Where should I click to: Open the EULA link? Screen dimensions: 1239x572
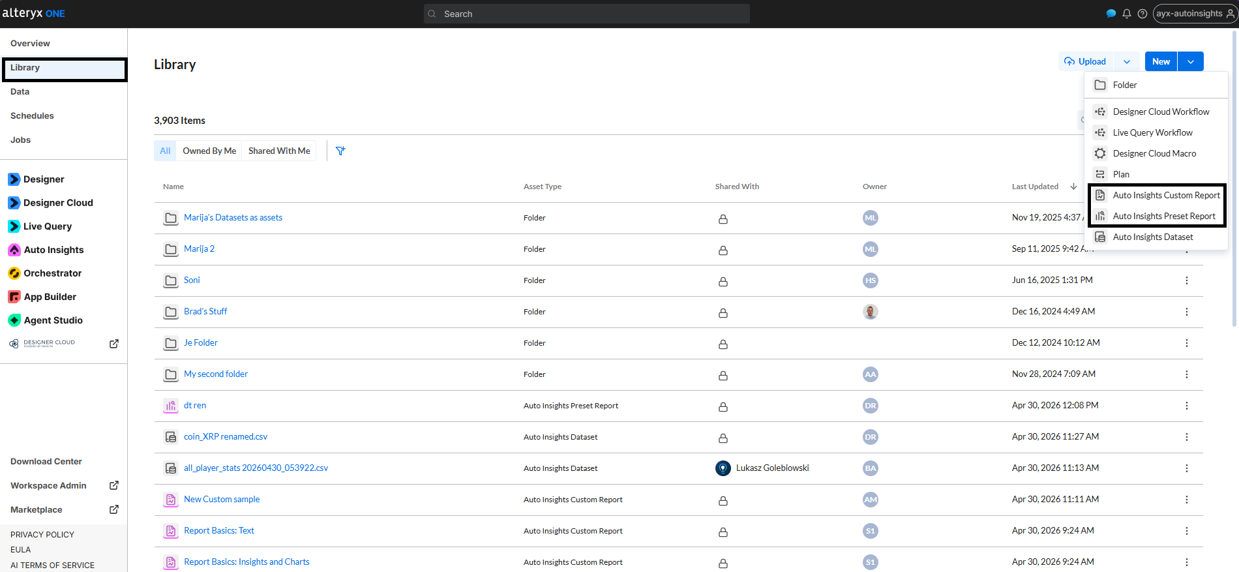(20, 550)
